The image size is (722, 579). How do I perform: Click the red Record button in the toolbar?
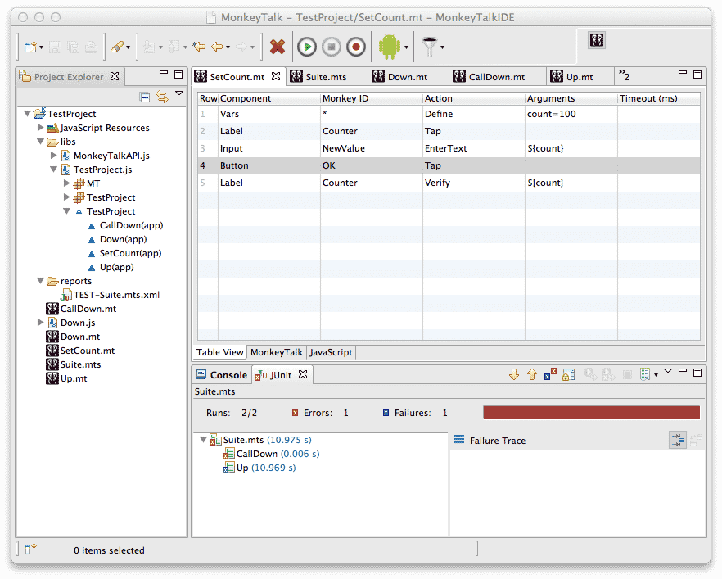(x=354, y=47)
